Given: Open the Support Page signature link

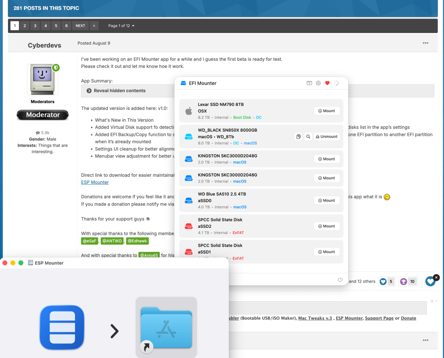Looking at the screenshot, I should [x=379, y=318].
